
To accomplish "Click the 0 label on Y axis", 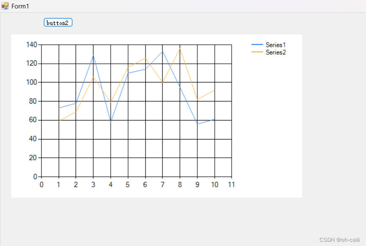I will coord(35,177).
